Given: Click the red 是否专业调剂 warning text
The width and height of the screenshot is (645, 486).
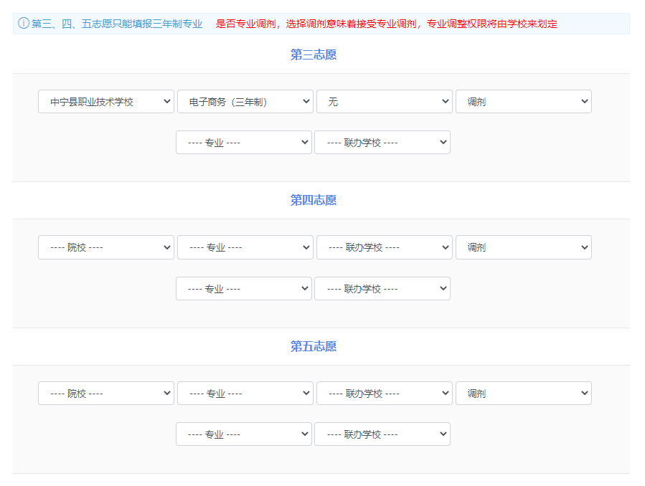Looking at the screenshot, I should click(x=386, y=24).
